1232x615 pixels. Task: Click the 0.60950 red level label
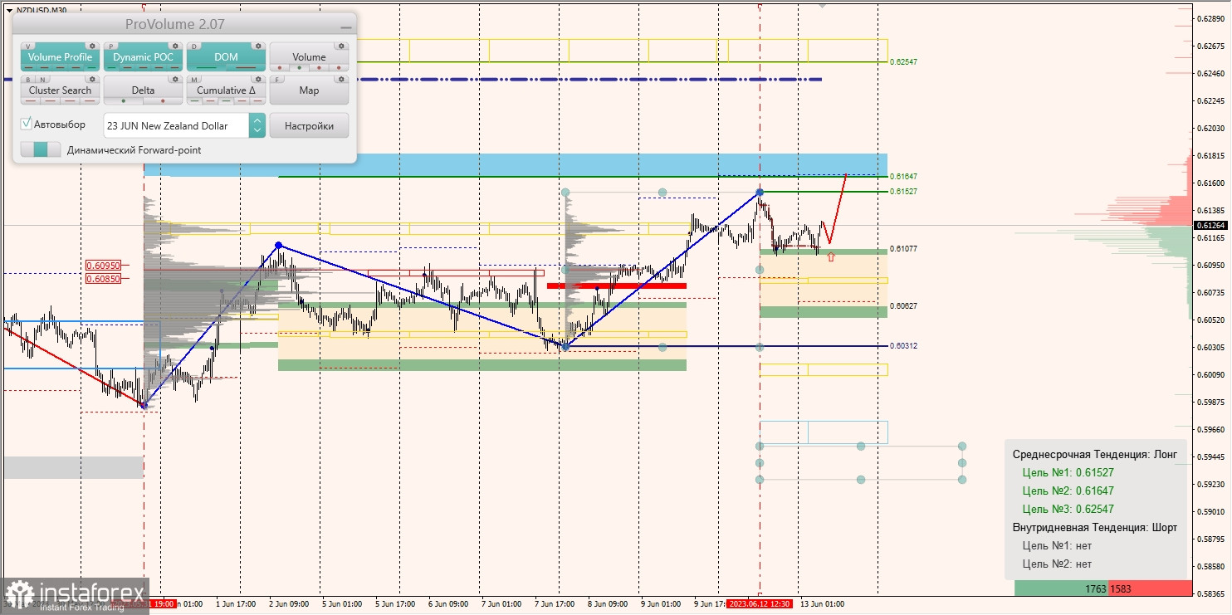(x=104, y=266)
